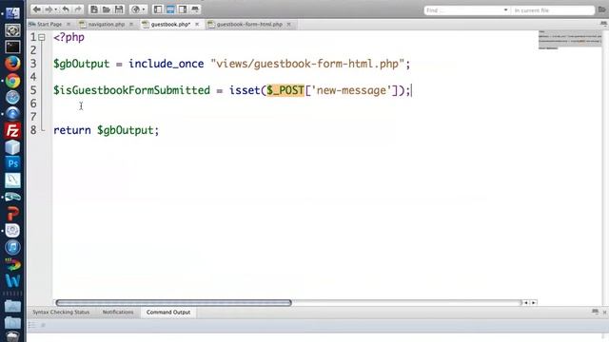Open the blue W app in dock
Viewport: 609px width, 342px height.
click(x=12, y=281)
